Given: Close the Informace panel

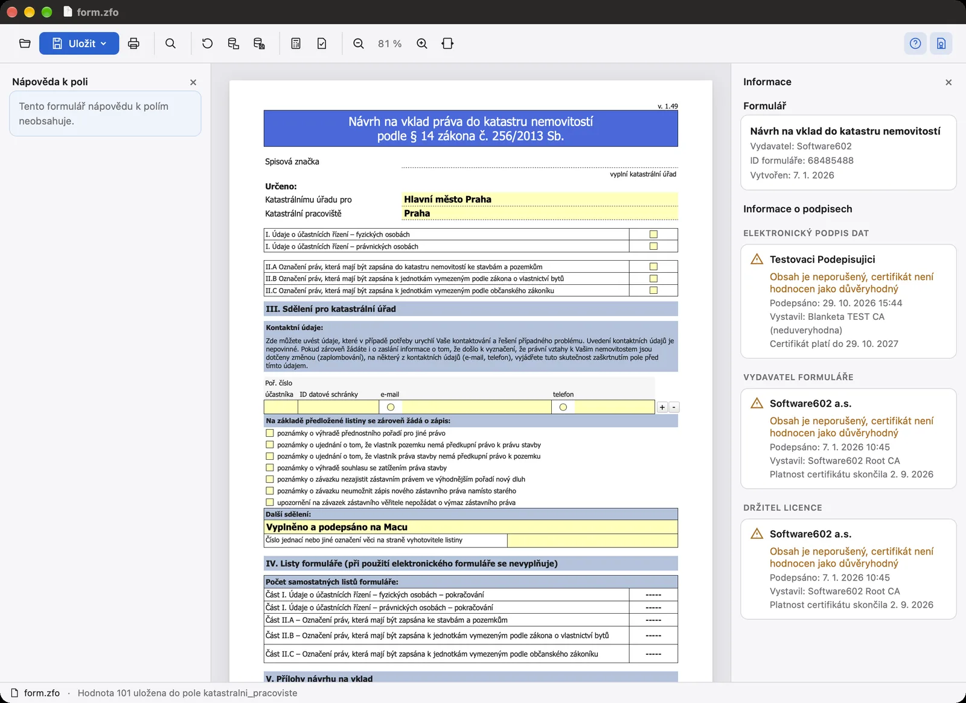Looking at the screenshot, I should pyautogui.click(x=948, y=82).
